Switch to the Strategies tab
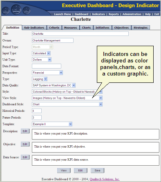The width and height of the screenshot is (161, 182). [141, 28]
